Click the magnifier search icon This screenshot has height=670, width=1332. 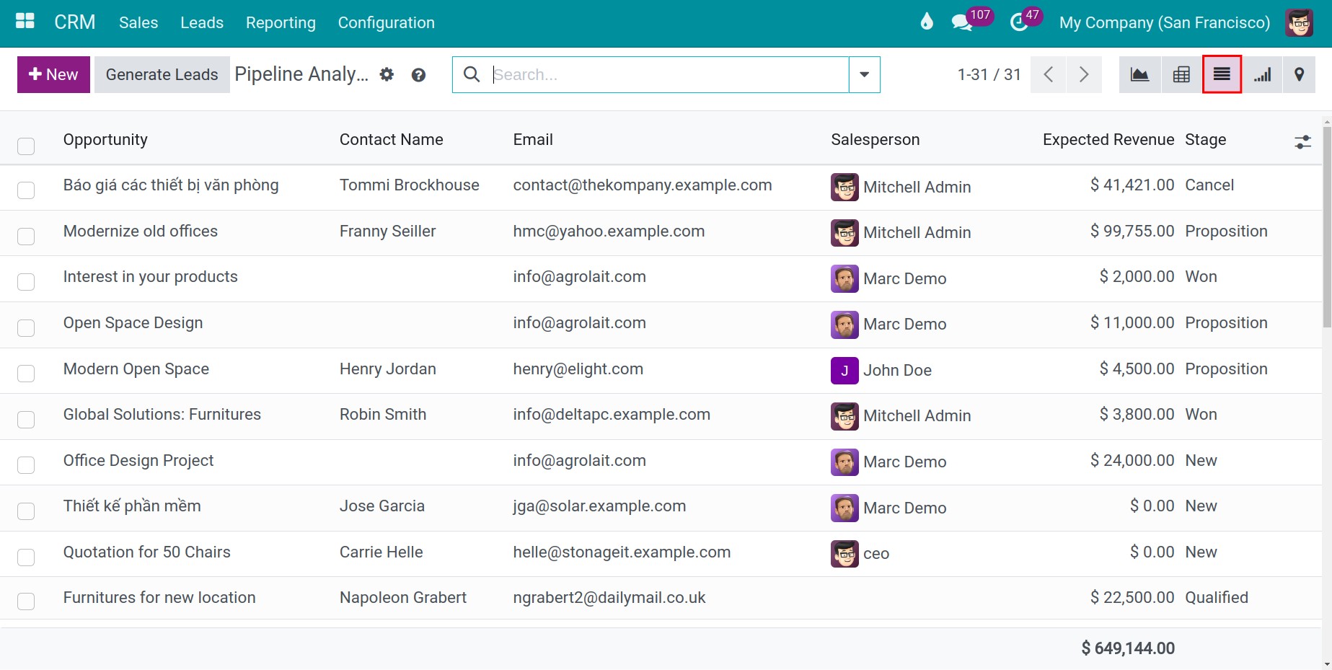(x=472, y=74)
